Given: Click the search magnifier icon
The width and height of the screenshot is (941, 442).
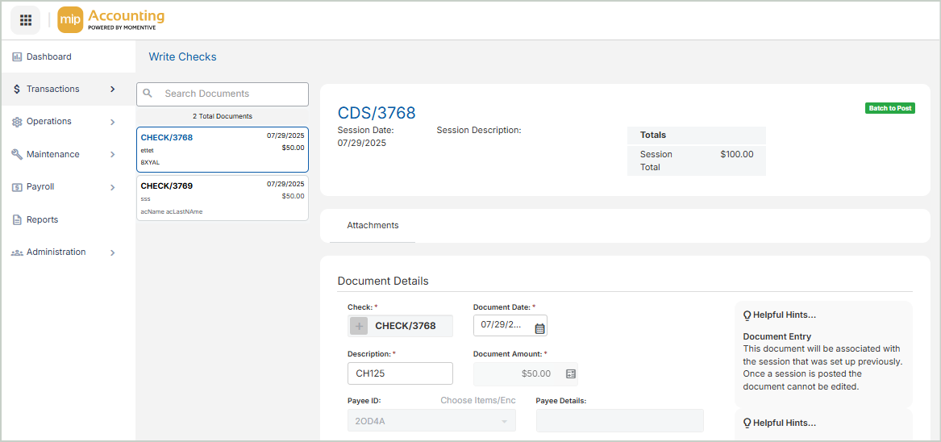Looking at the screenshot, I should click(148, 94).
